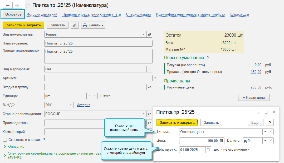This screenshot has width=284, height=163.
Task: Click the + Новая цена button
Action: pyautogui.click(x=254, y=97)
